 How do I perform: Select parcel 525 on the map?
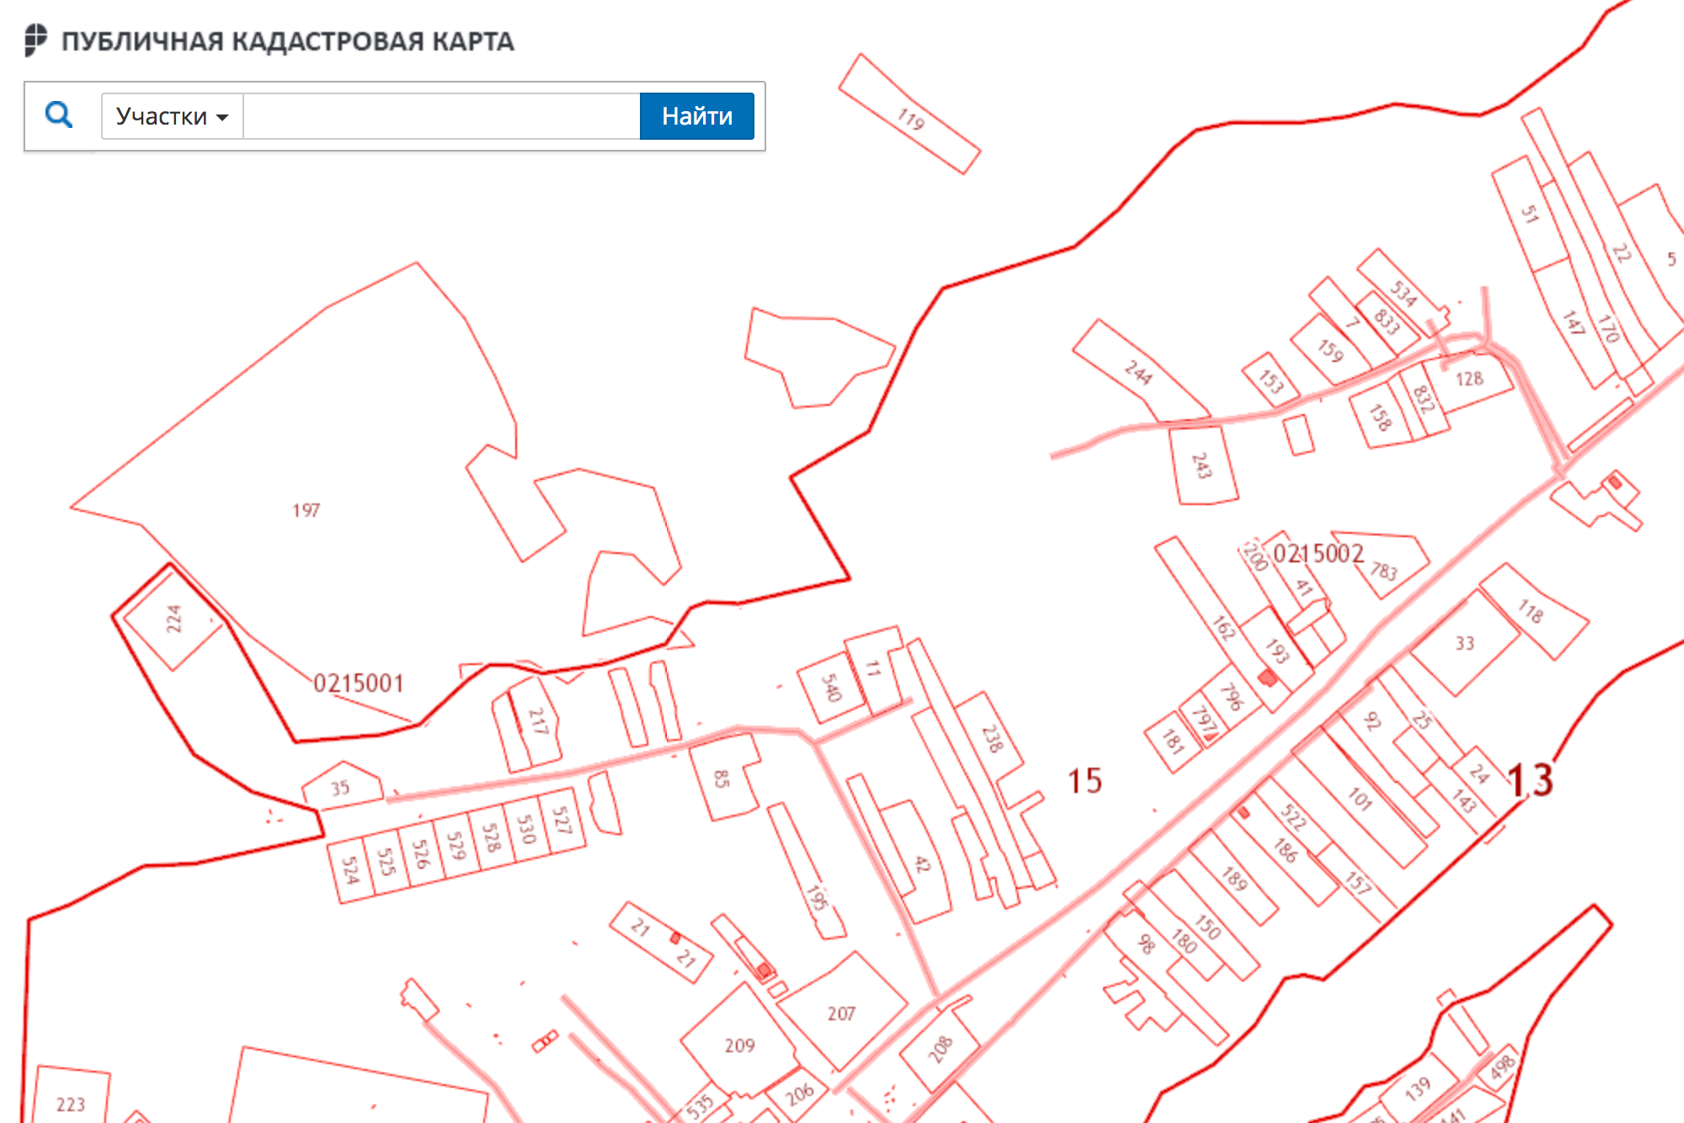[386, 861]
